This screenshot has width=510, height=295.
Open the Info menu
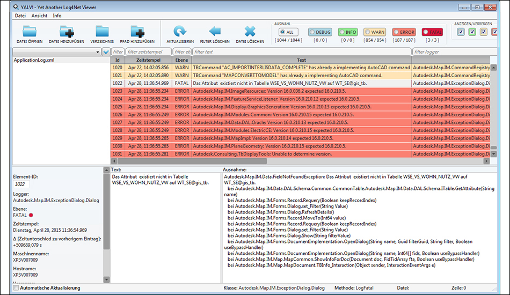(57, 16)
